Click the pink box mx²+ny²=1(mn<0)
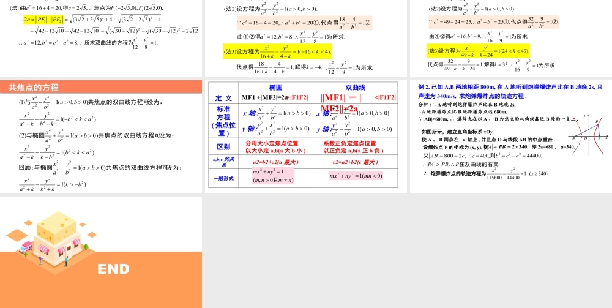612x308 pixels. click(356, 176)
